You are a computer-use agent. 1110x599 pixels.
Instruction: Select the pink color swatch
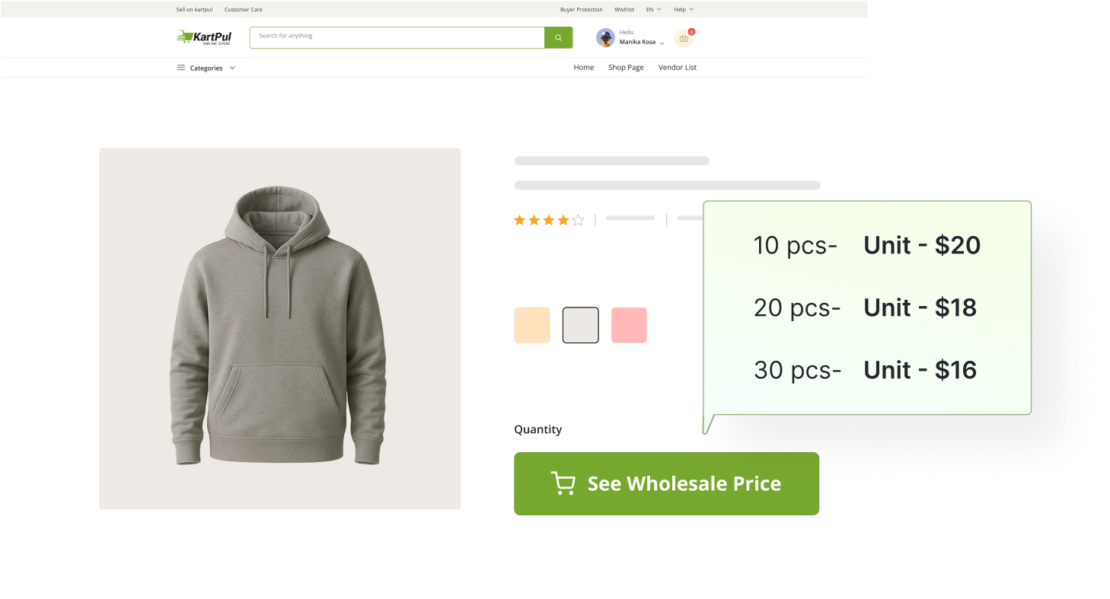629,325
